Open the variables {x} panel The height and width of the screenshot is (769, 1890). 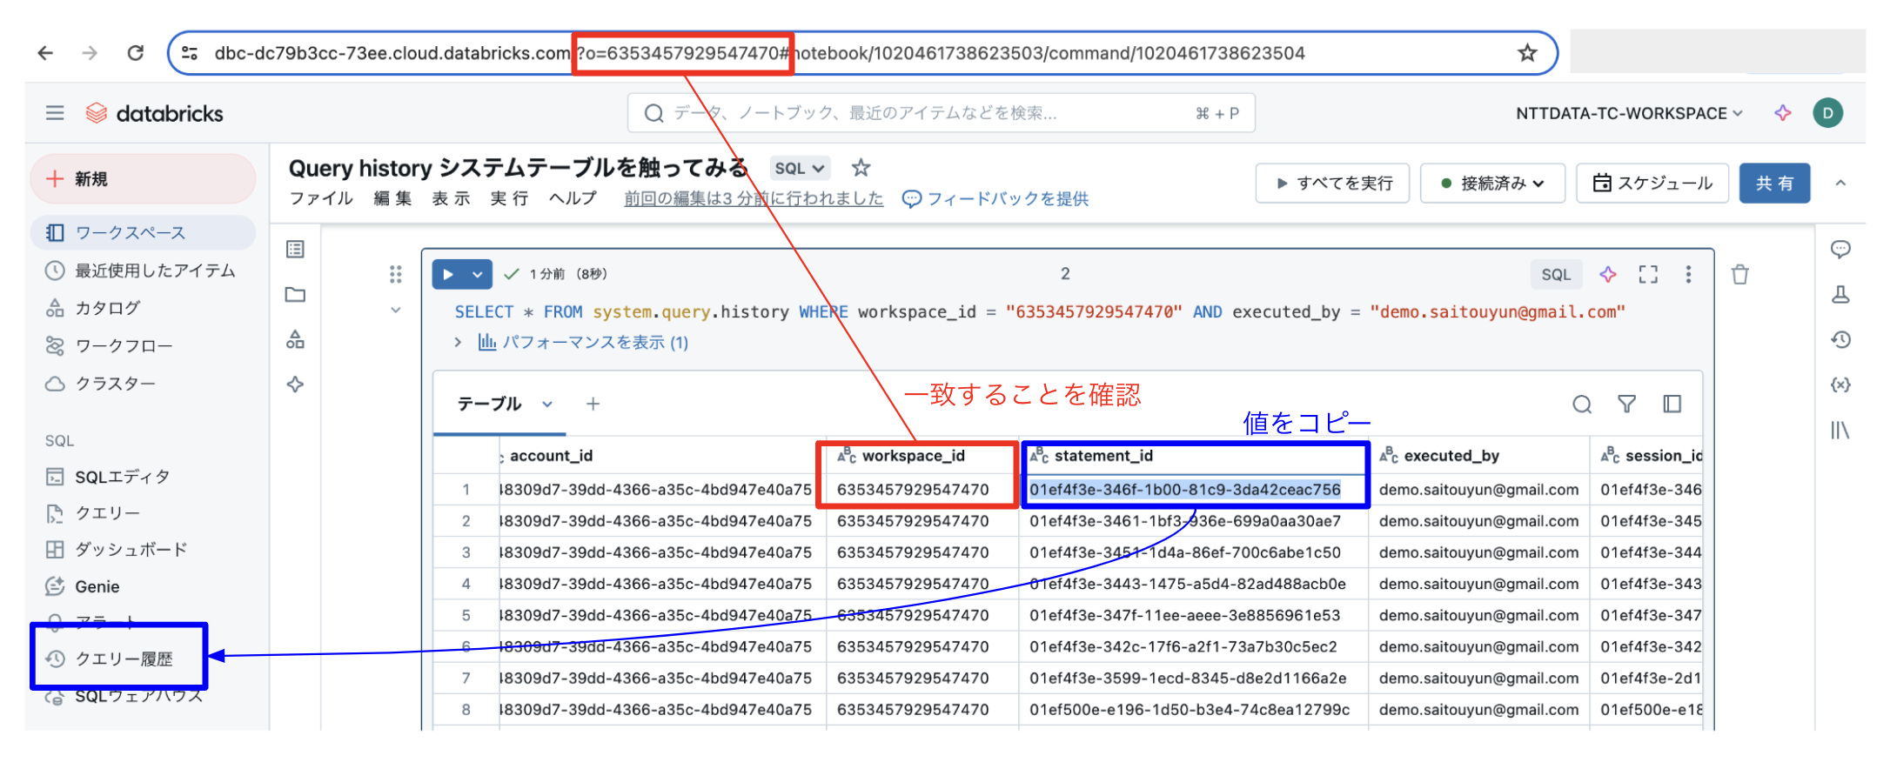pyautogui.click(x=1840, y=384)
